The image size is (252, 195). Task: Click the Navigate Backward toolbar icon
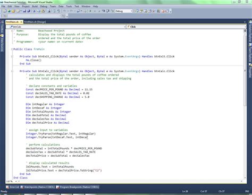[78, 11]
